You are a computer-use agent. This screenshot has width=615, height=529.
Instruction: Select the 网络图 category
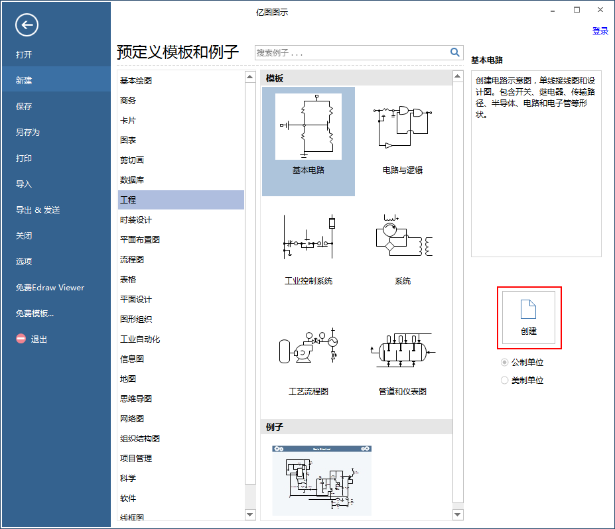point(181,418)
